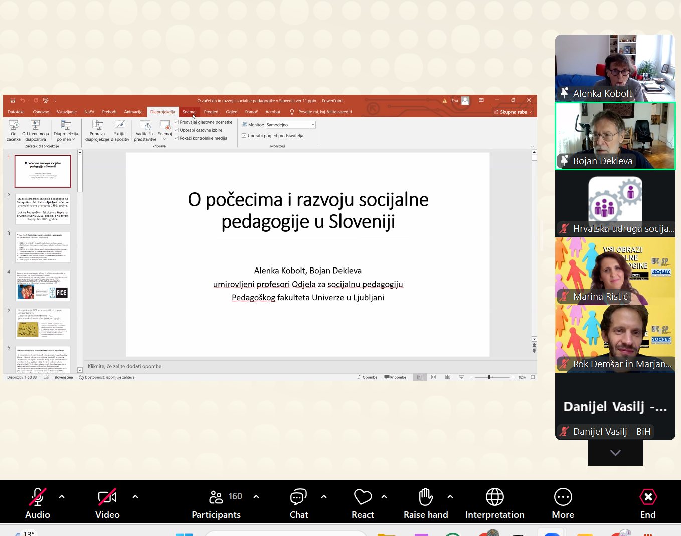
Task: Open Participants list in Zoom
Action: click(x=216, y=503)
